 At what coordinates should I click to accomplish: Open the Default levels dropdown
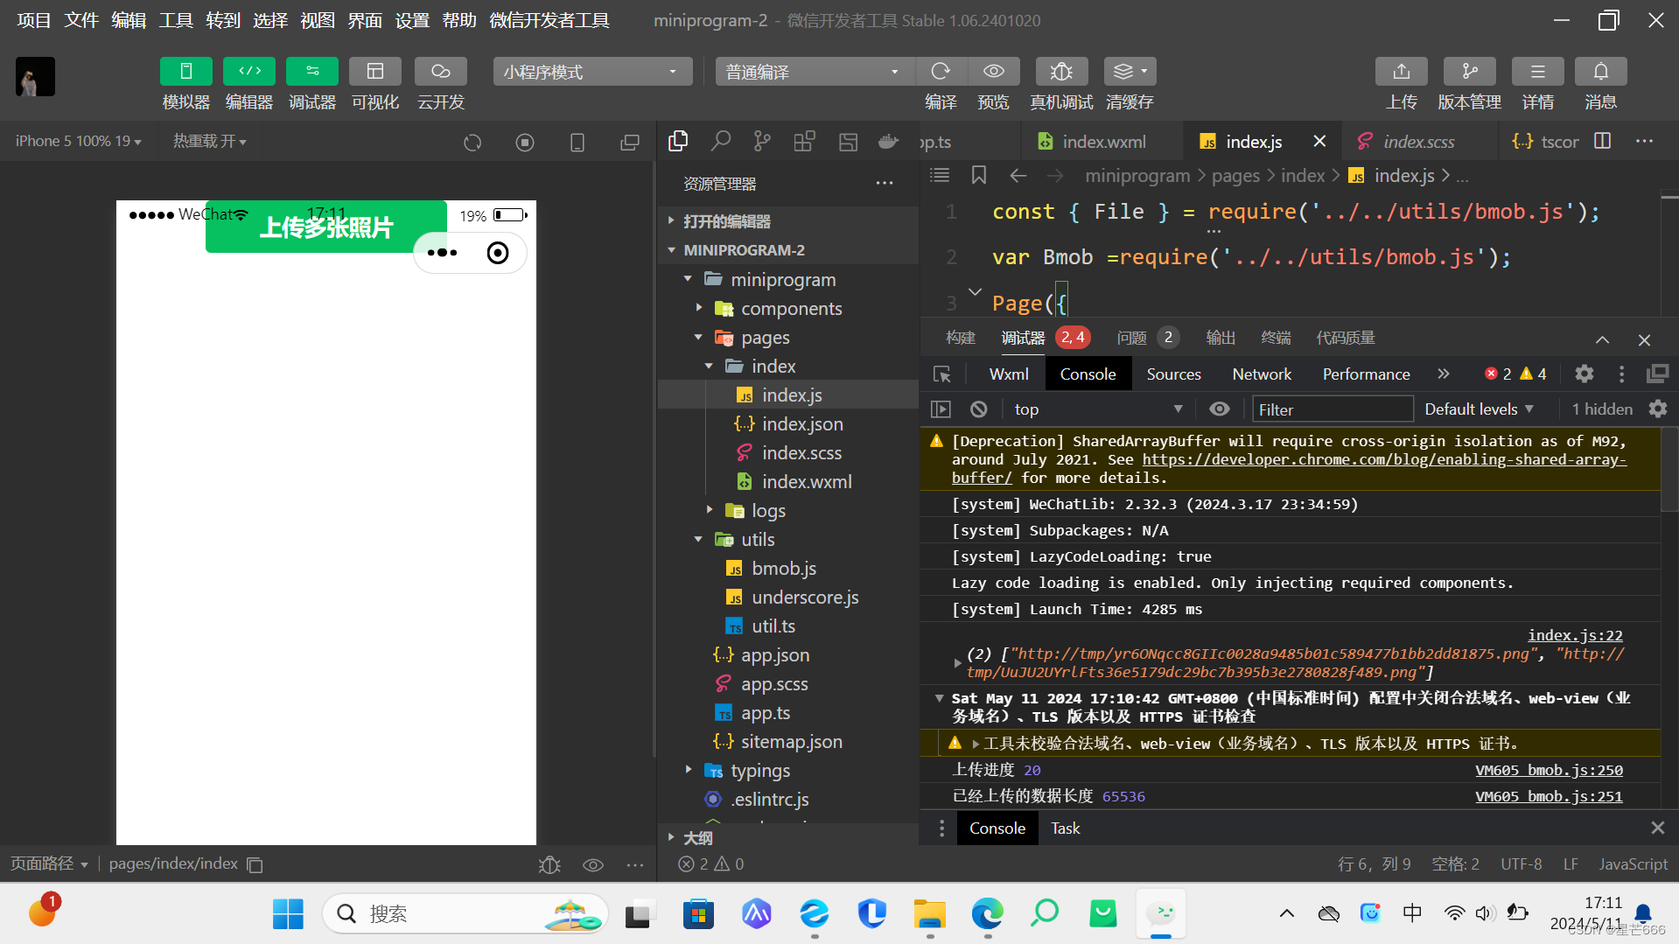1479,409
